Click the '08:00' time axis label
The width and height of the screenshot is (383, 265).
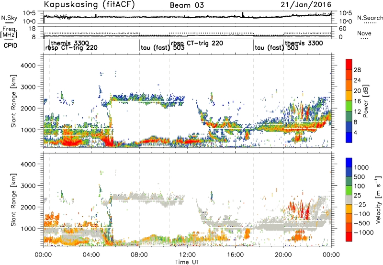click(x=139, y=255)
